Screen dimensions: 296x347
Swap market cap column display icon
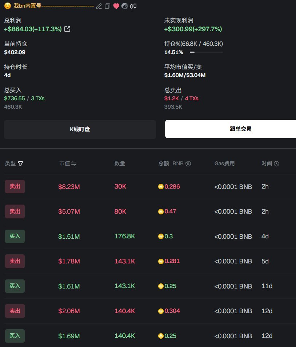point(73,164)
